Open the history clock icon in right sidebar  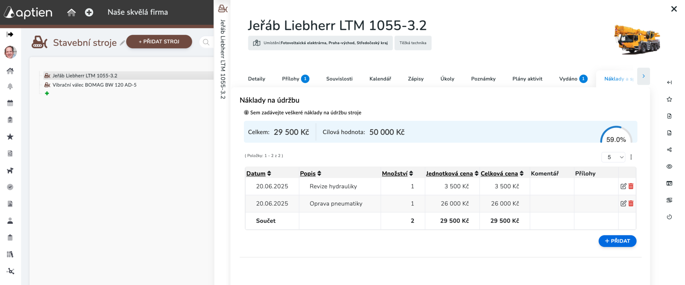click(669, 217)
